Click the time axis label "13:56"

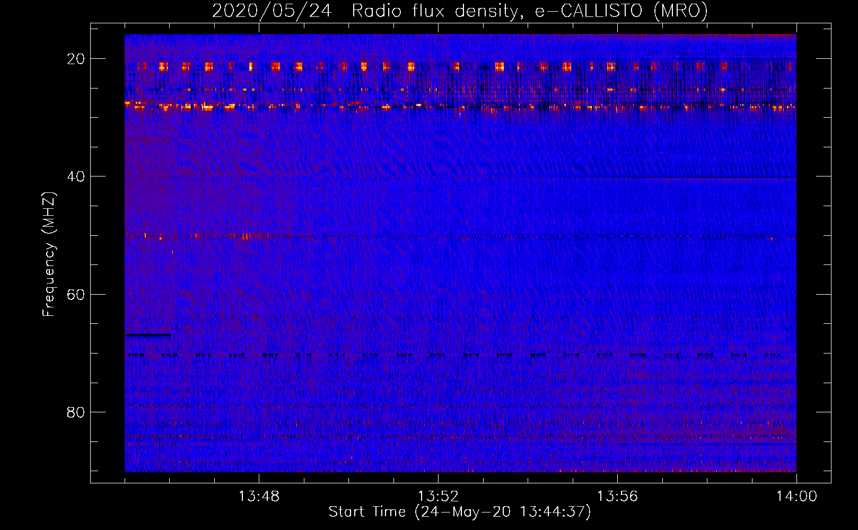tap(617, 497)
